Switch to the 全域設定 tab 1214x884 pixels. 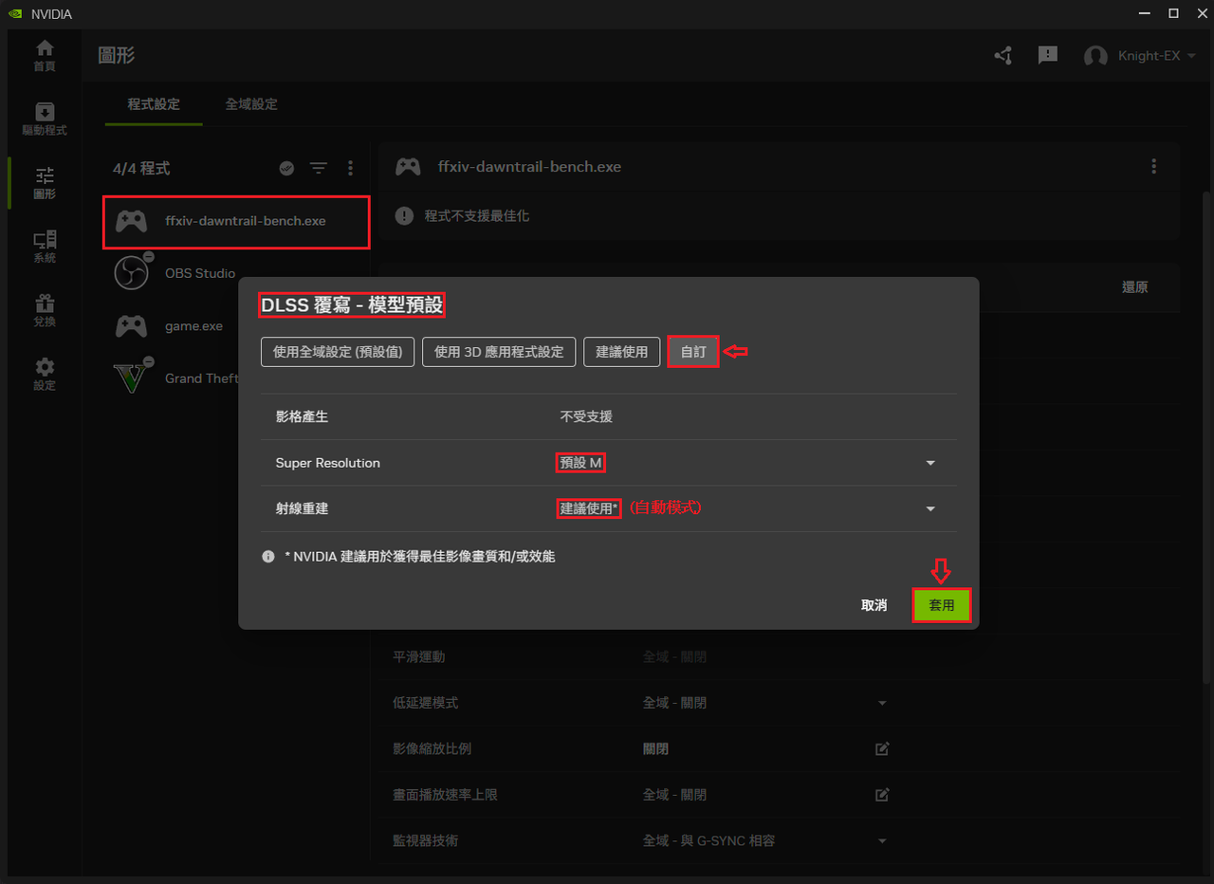coord(251,104)
